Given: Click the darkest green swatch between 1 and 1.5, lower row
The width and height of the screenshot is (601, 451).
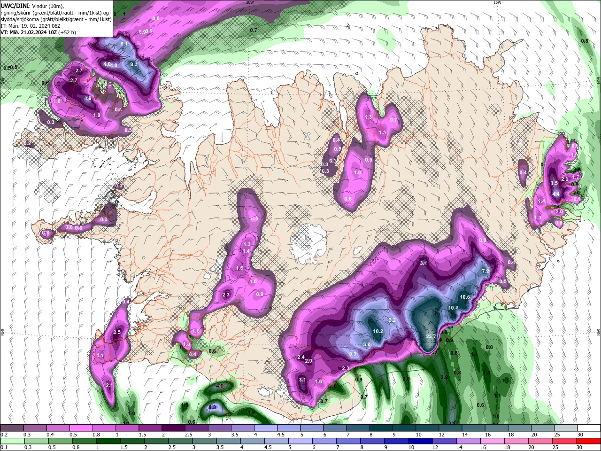Looking at the screenshot, I should coord(108,441).
